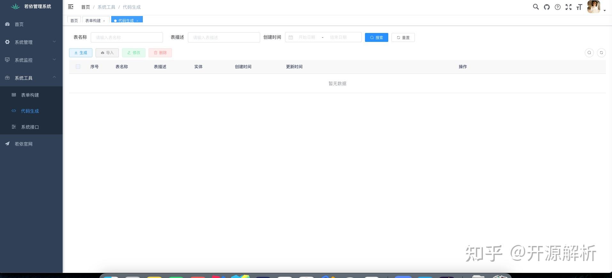The image size is (612, 278).
Task: Collapse the 系统工具 menu chevron
Action: [x=54, y=77]
